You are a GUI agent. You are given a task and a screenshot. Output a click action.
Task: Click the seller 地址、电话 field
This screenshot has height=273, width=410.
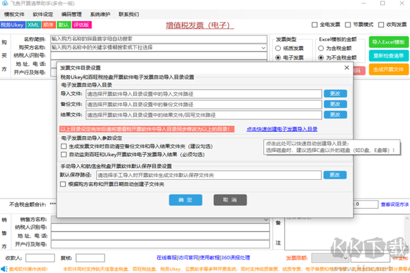coord(160,236)
